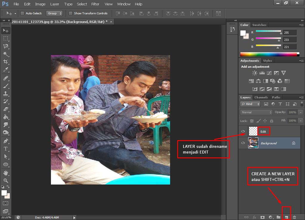
Task: Open the Image menu
Action: click(40, 4)
